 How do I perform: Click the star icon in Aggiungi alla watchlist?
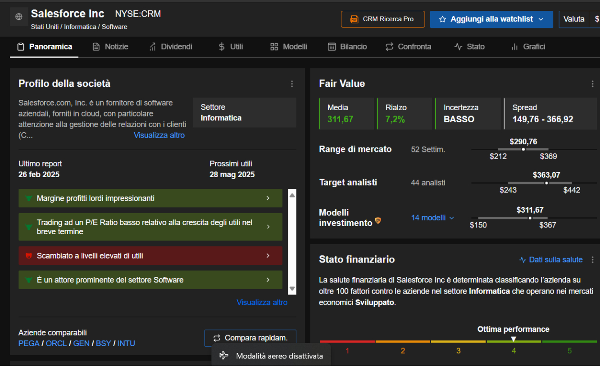[x=442, y=19]
